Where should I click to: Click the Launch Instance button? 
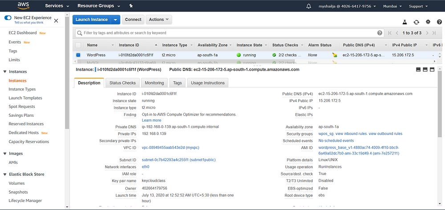(x=92, y=20)
